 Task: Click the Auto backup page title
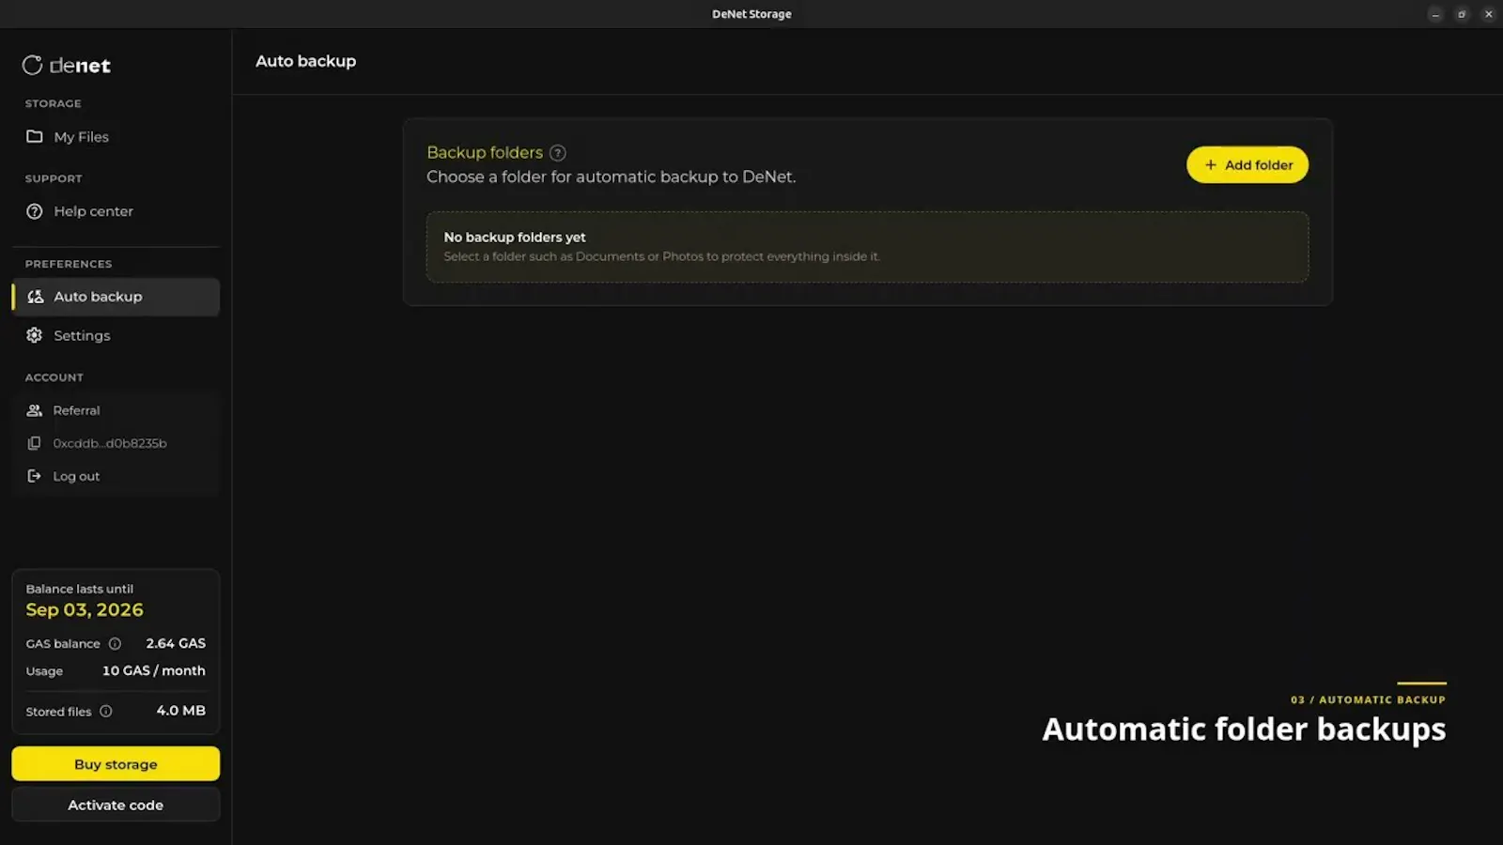point(306,61)
